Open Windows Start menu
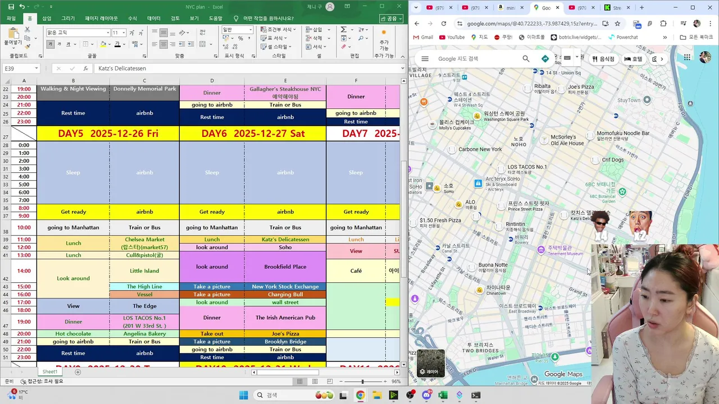 click(x=243, y=395)
